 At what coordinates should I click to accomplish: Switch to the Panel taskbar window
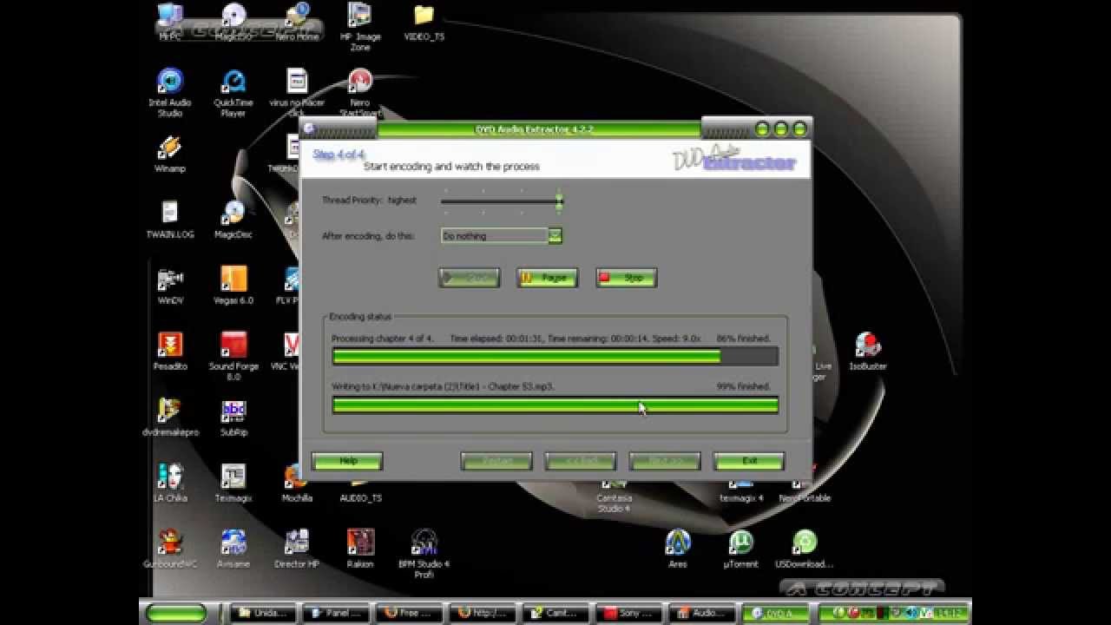[336, 613]
